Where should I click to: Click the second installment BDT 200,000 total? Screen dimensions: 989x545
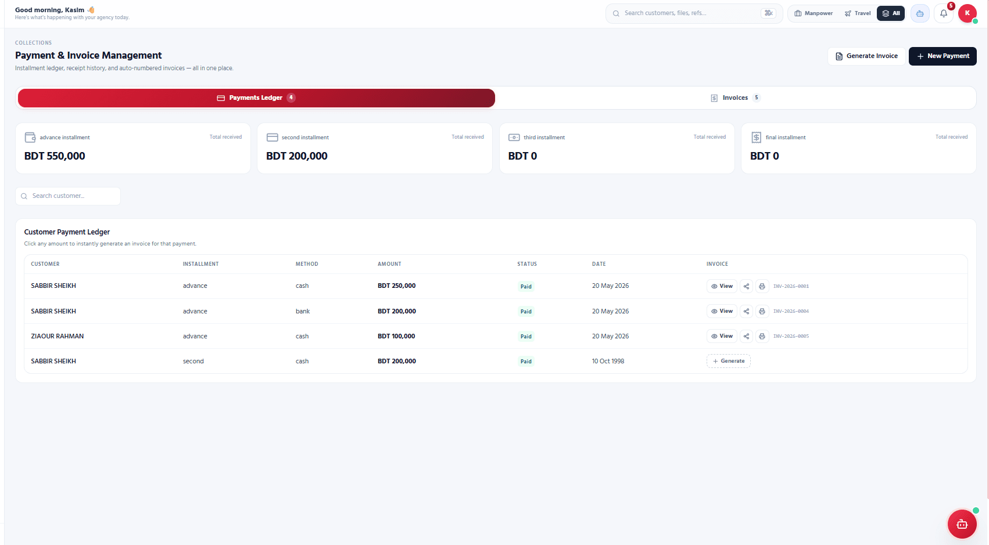pos(297,156)
